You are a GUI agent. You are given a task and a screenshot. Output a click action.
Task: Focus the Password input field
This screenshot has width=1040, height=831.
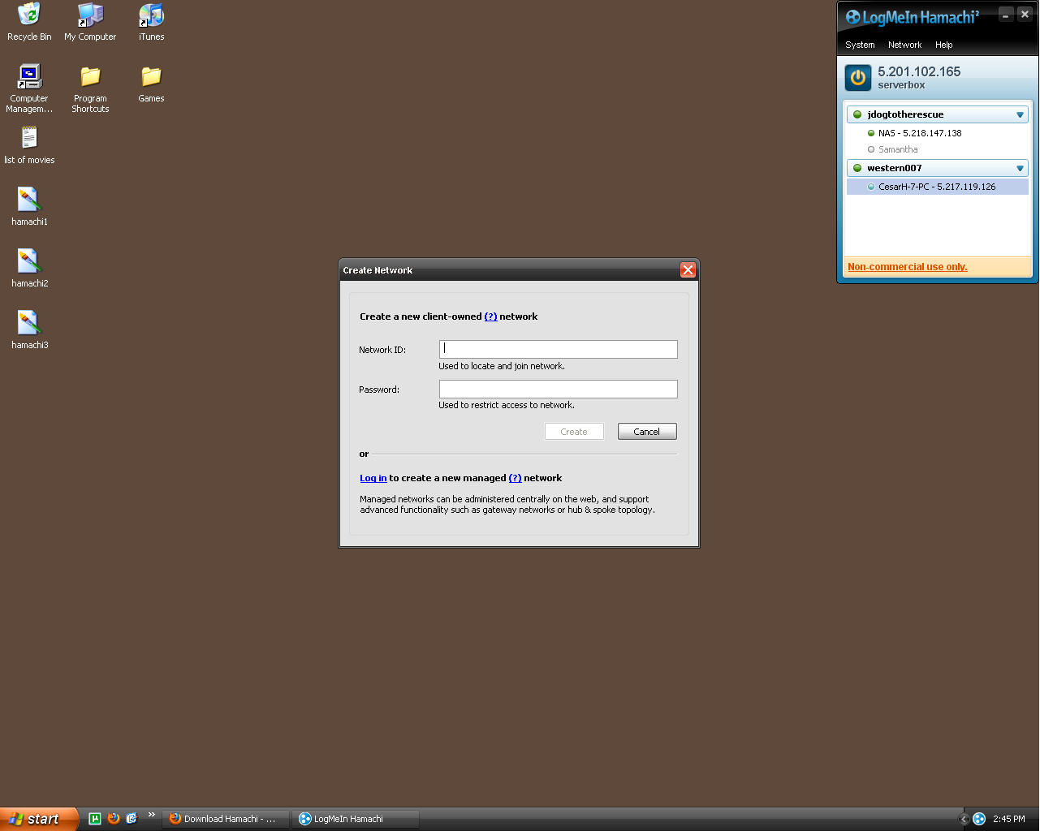click(559, 390)
